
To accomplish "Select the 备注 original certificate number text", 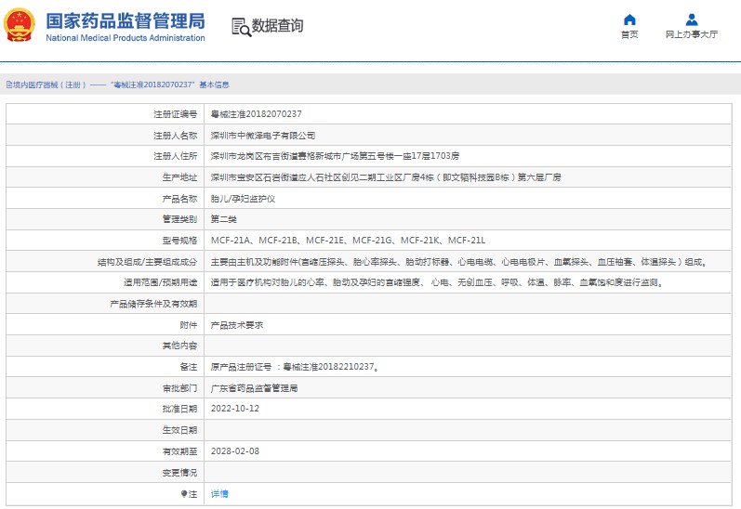I will (295, 367).
